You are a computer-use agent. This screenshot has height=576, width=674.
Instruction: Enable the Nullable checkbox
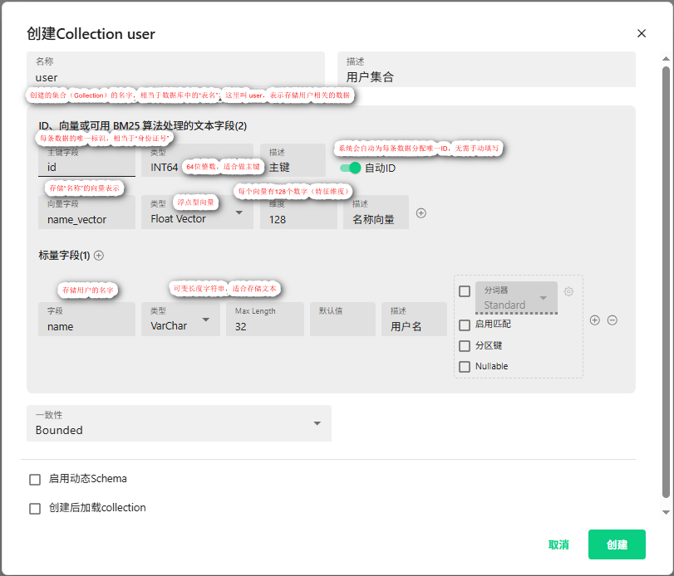(465, 366)
